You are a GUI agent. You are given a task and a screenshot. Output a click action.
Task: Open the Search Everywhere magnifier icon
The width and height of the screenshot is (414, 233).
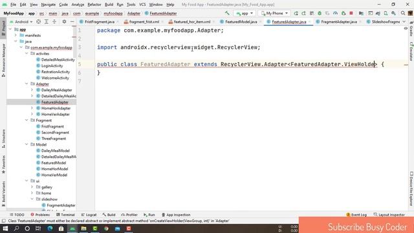click(403, 13)
